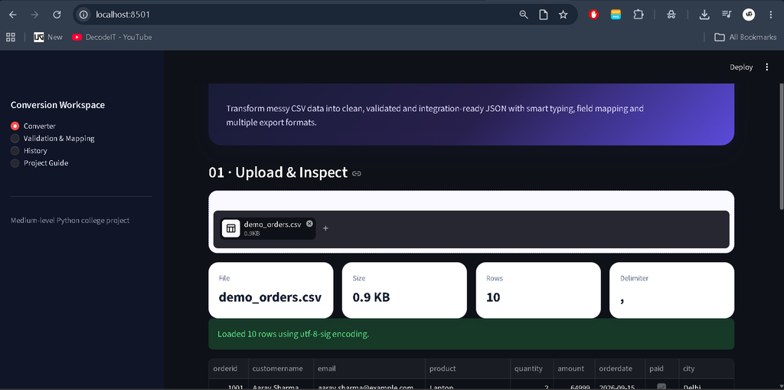
Task: Click the demo_orders.csv file table icon
Action: pyautogui.click(x=231, y=228)
